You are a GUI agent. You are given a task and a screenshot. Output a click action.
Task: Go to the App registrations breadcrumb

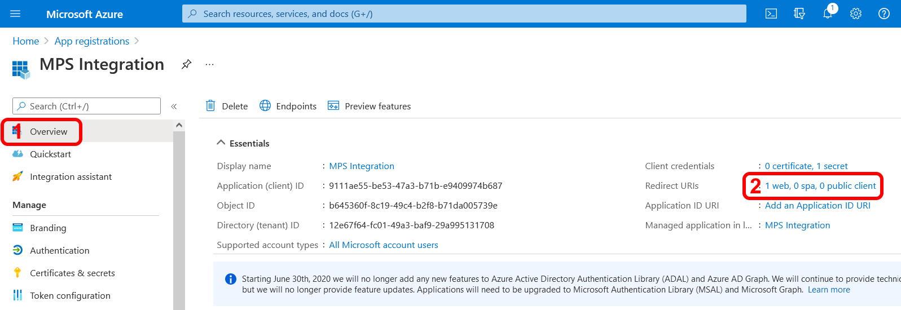[x=91, y=41]
